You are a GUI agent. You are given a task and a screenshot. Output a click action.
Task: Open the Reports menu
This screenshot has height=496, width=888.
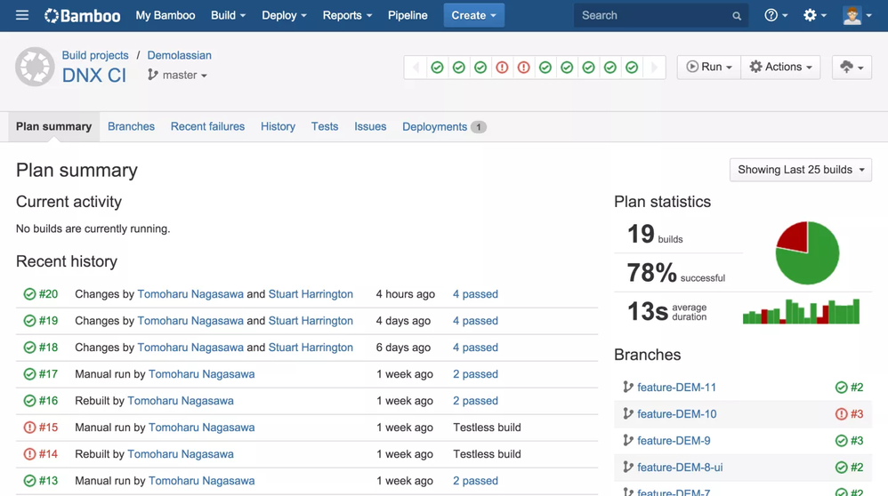click(347, 15)
